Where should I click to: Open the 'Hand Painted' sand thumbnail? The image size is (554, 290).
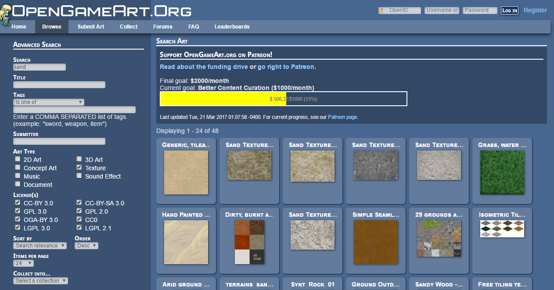click(186, 243)
